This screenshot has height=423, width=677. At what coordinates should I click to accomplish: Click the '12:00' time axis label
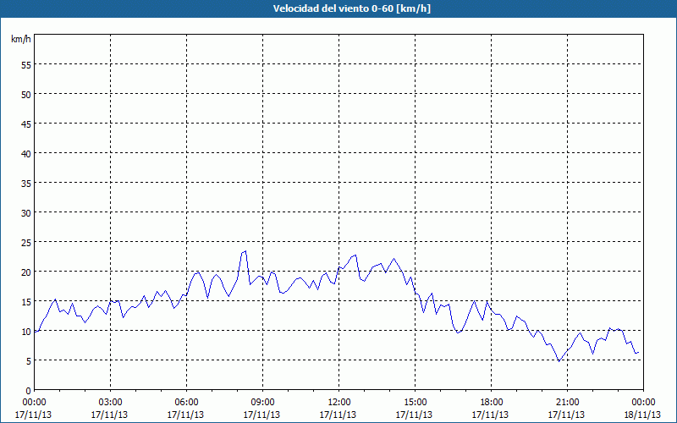pyautogui.click(x=339, y=403)
